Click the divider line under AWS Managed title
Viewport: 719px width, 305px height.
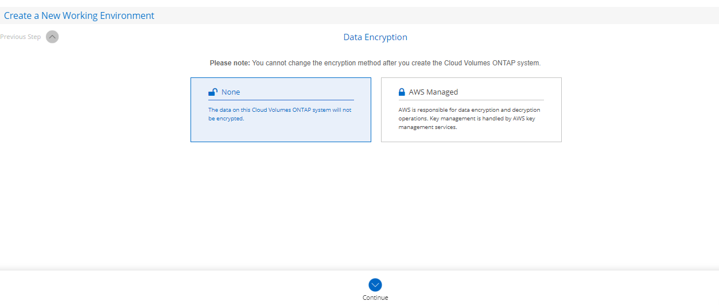pos(471,100)
